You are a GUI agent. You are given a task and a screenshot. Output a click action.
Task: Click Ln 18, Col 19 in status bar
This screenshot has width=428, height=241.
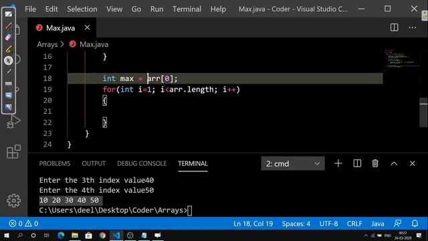[x=253, y=224]
